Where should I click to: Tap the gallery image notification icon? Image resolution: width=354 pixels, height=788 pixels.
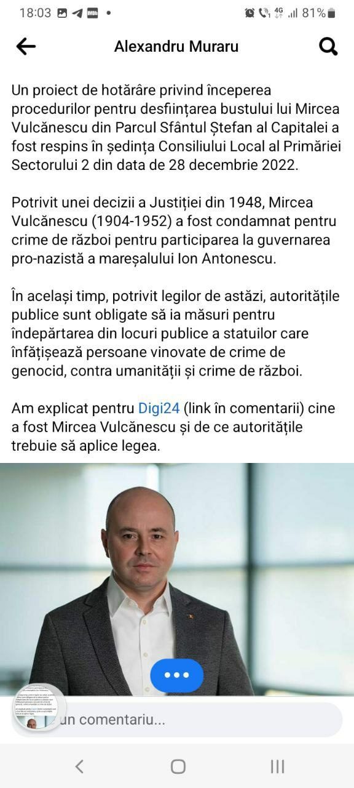pyautogui.click(x=62, y=13)
